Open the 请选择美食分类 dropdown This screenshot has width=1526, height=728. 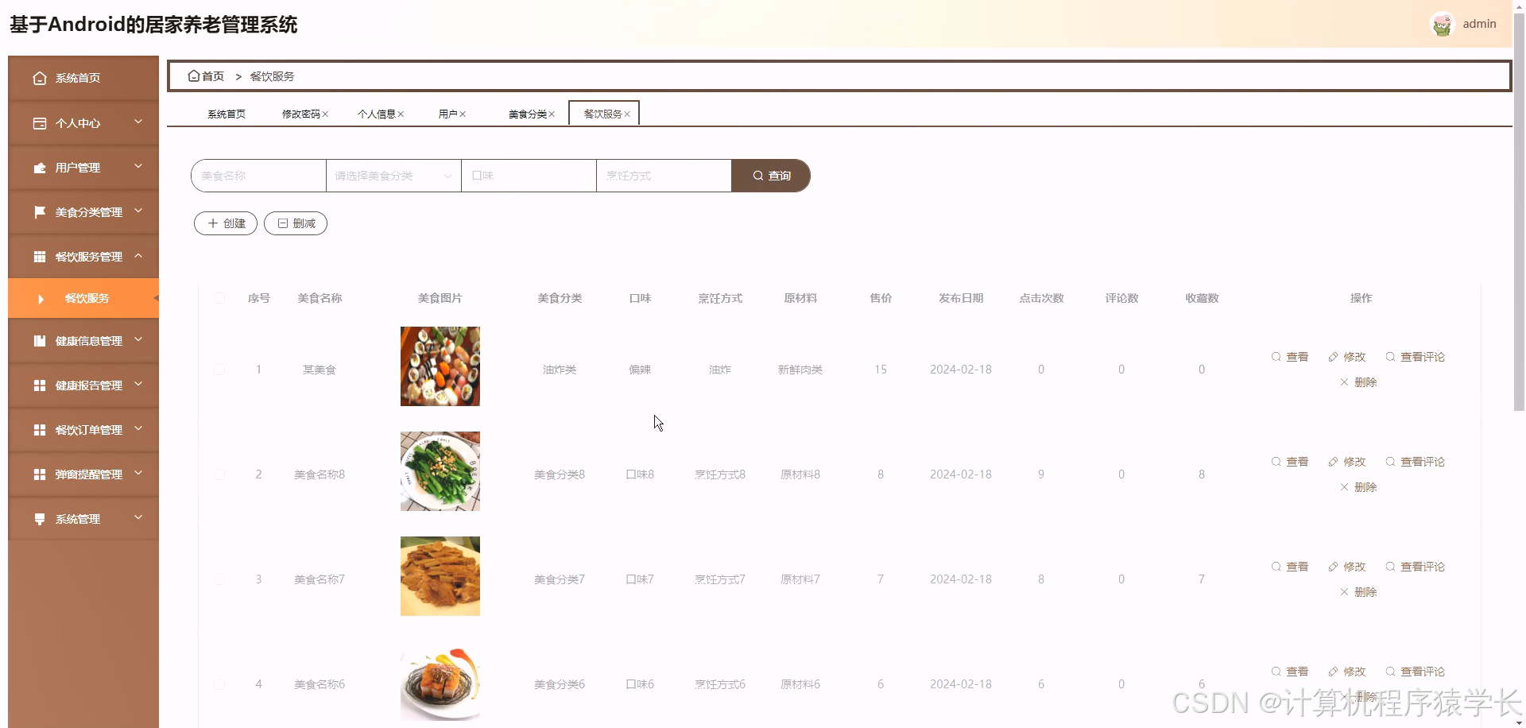[x=393, y=176]
